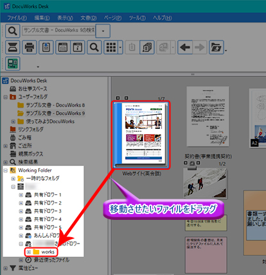The image size is (266, 275).
Task: Click the calendar-style window icon in toolbar
Action: pyautogui.click(x=63, y=47)
